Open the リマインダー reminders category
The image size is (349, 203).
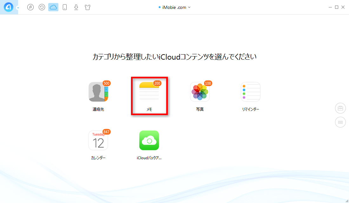[x=251, y=92]
